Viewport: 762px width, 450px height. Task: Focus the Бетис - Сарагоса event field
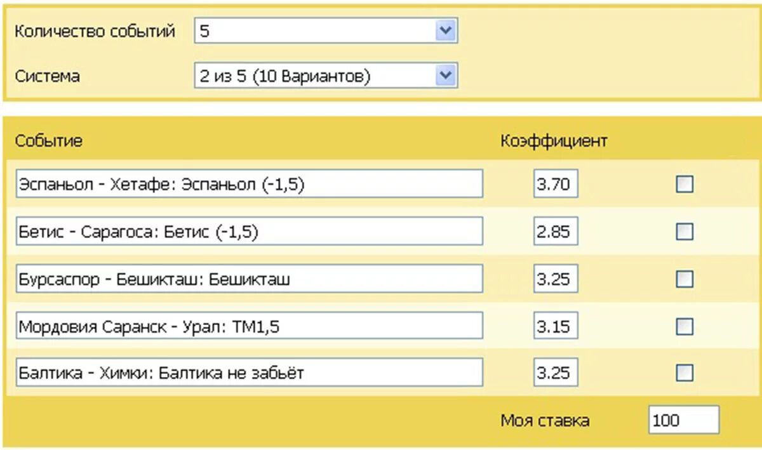tap(249, 231)
